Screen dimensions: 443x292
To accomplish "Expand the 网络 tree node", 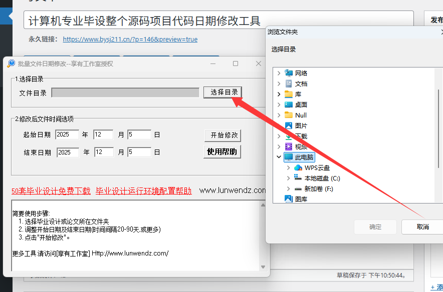I will (279, 73).
